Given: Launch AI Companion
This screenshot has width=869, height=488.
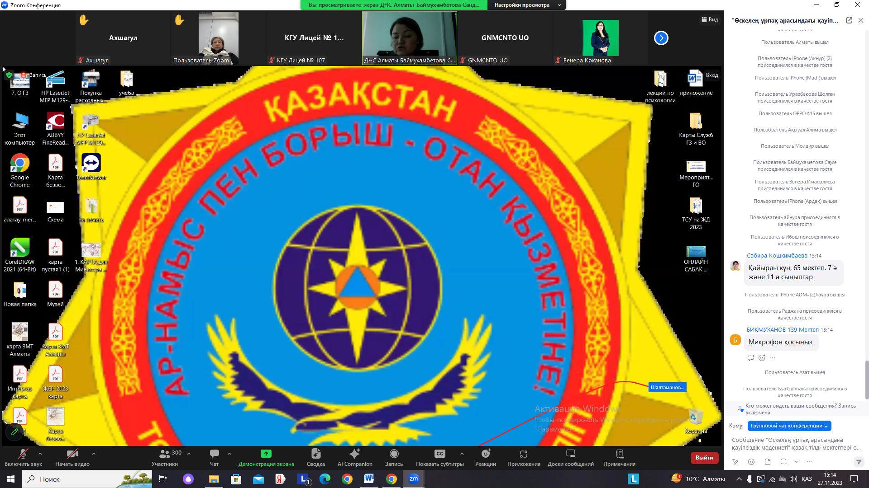Looking at the screenshot, I should (x=355, y=457).
